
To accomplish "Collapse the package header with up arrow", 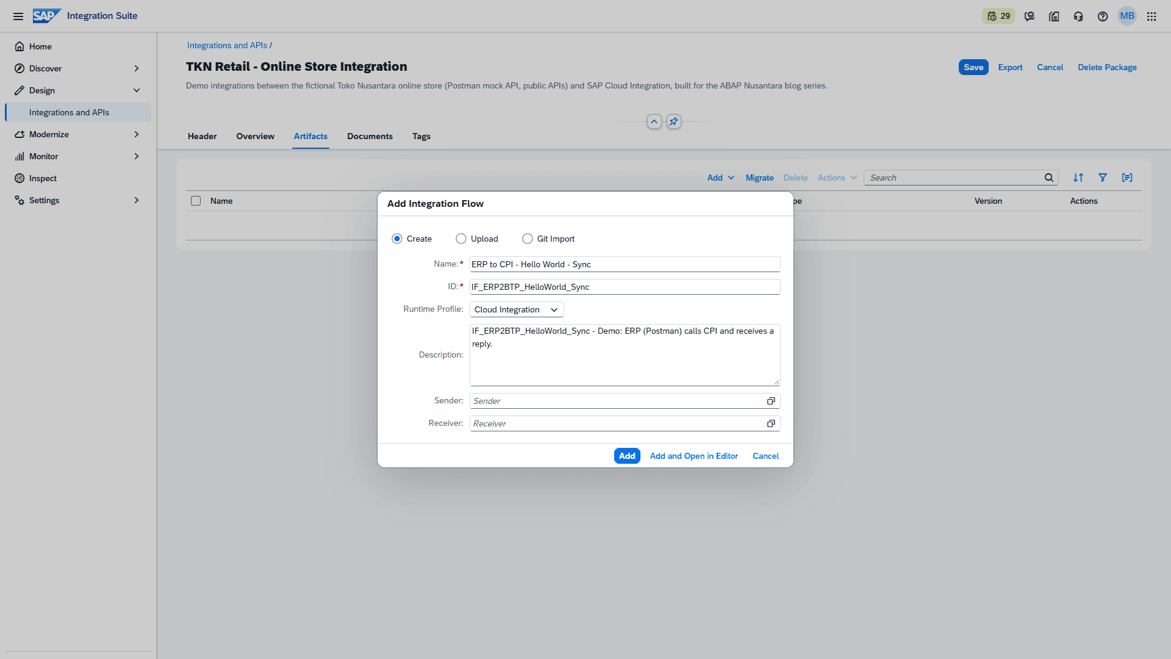I will pyautogui.click(x=654, y=121).
